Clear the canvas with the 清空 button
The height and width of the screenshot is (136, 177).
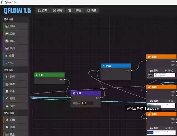coord(74,10)
